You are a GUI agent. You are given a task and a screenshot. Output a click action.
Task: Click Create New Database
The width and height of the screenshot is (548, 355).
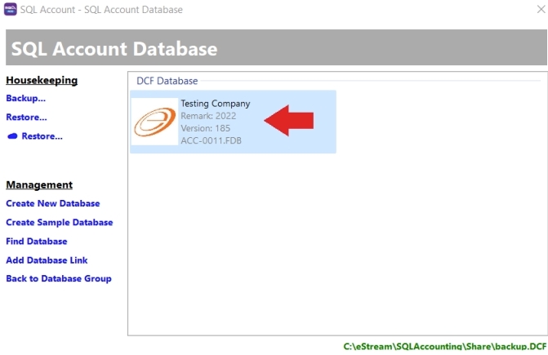tap(52, 203)
